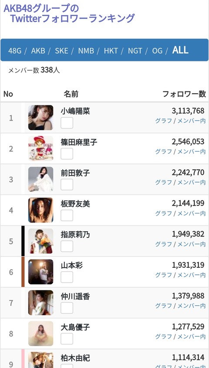Switch to the SKE tab
Screen dimensions: 209x368
61,51
